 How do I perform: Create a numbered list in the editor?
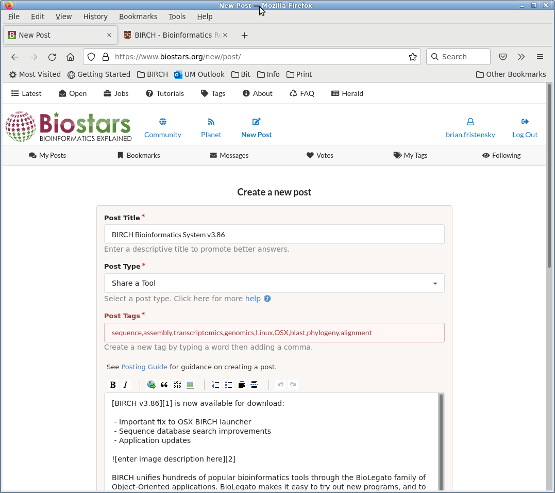215,385
